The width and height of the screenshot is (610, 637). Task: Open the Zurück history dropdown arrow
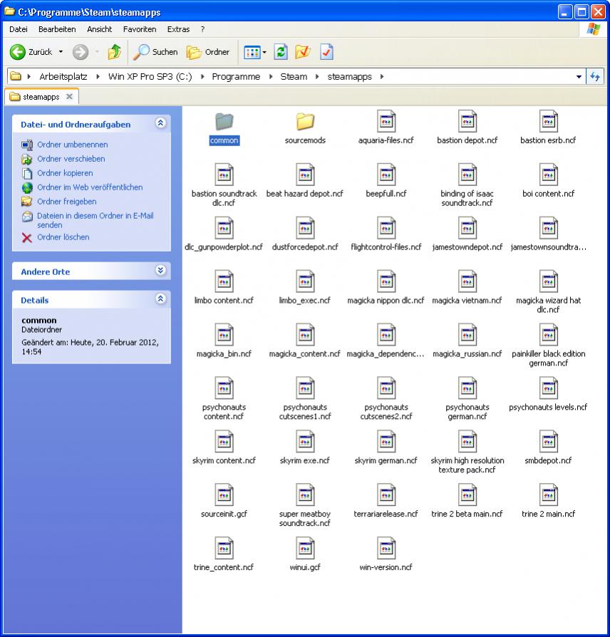(x=61, y=52)
